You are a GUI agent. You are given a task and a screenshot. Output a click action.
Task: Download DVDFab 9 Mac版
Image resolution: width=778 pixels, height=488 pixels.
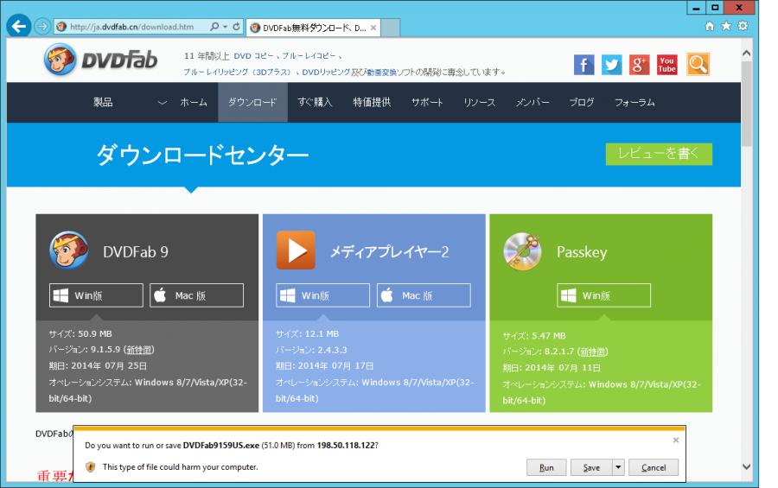196,295
